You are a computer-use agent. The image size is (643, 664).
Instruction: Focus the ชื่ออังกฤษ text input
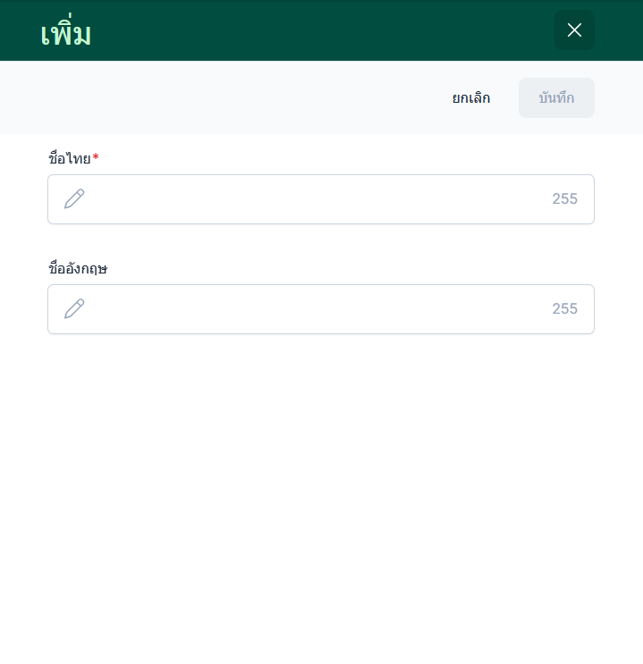(x=321, y=309)
